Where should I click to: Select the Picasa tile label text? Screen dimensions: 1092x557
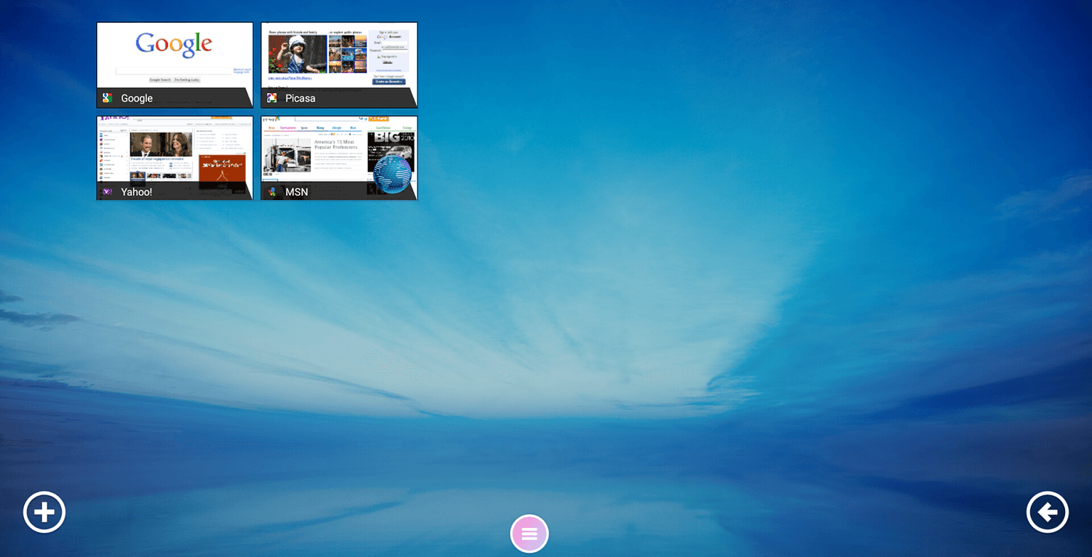pyautogui.click(x=300, y=98)
